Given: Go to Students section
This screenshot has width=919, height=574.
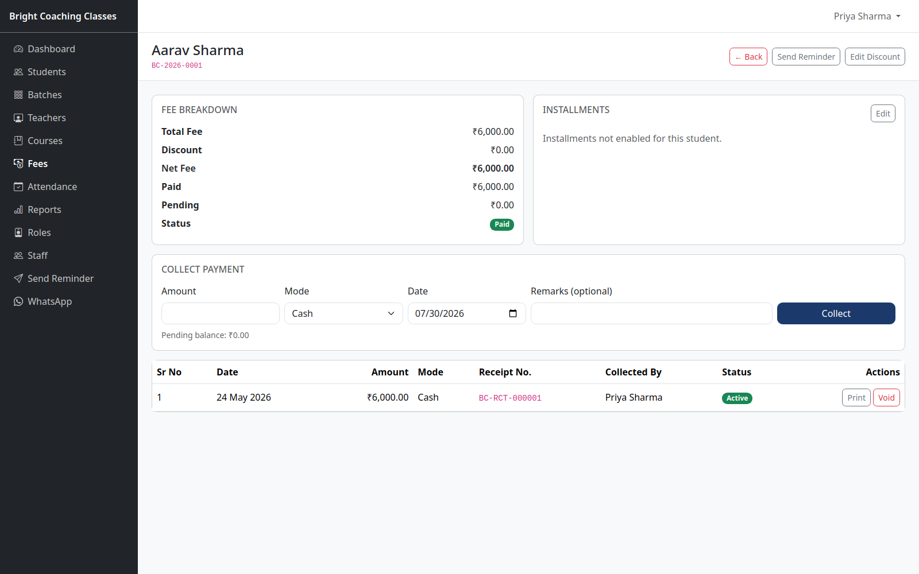Looking at the screenshot, I should click(69, 72).
